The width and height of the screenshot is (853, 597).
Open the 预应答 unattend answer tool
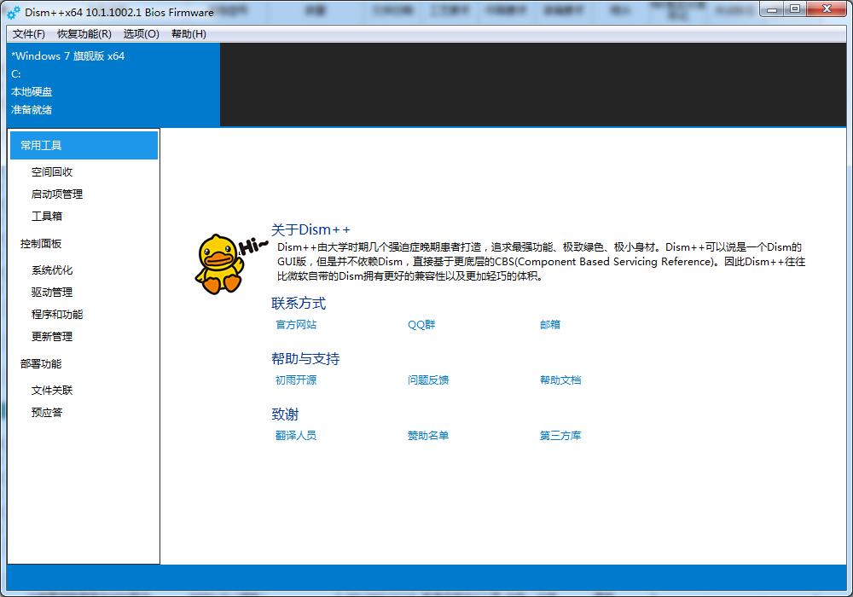(x=46, y=412)
